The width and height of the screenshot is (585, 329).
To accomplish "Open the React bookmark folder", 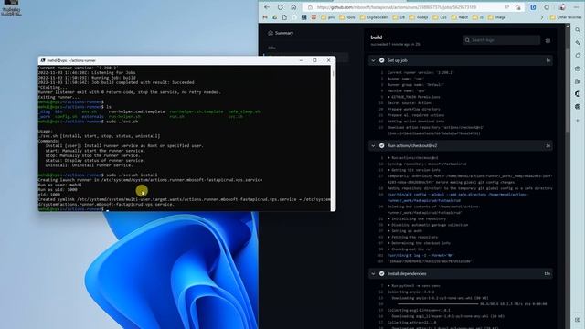I will [x=459, y=17].
